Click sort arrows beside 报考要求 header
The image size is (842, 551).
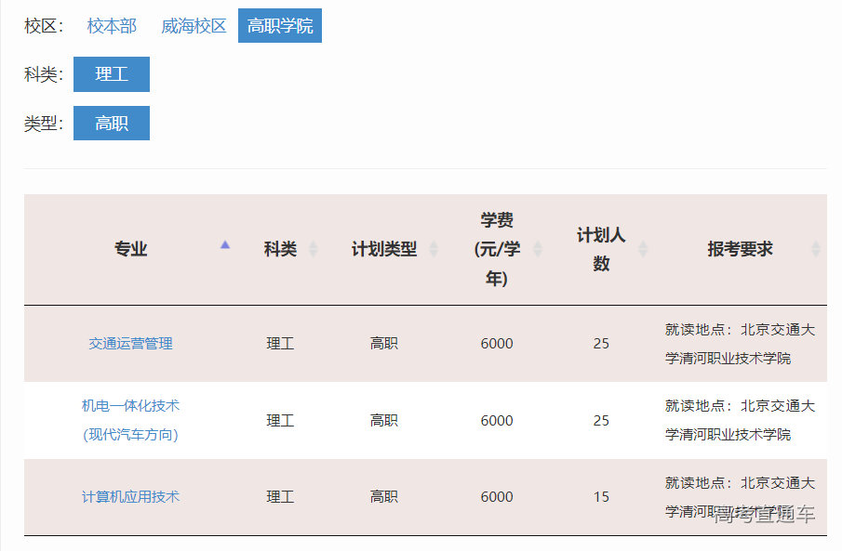816,249
